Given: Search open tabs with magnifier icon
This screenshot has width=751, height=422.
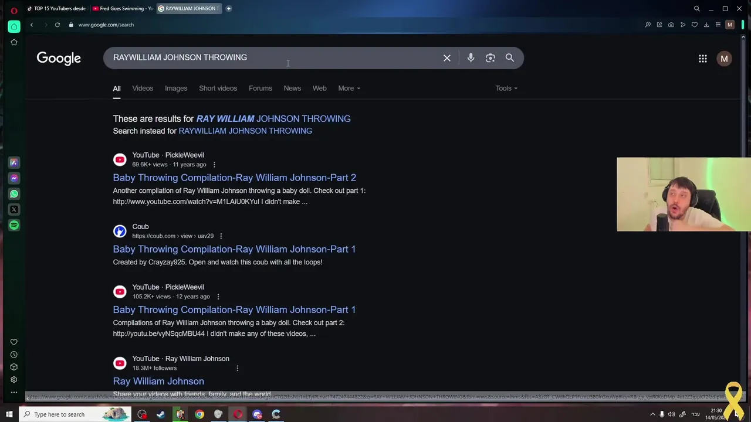Looking at the screenshot, I should click(x=697, y=8).
